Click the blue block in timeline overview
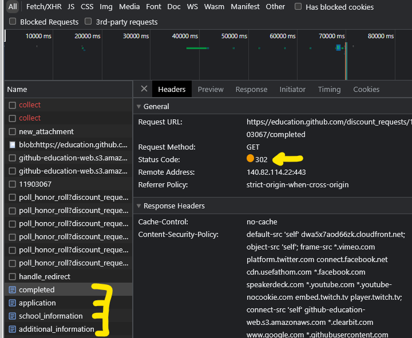 338,47
